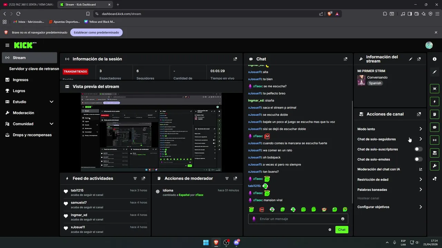Insert the angry red emote

(262, 209)
